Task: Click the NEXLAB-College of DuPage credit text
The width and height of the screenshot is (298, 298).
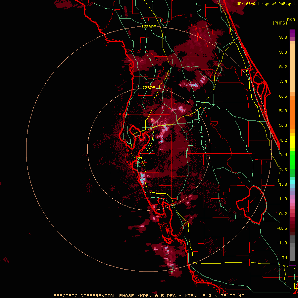Action: [x=264, y=4]
